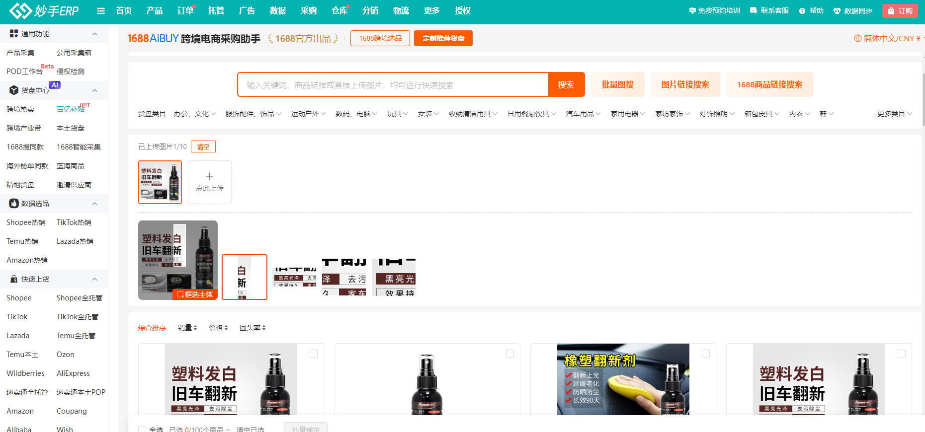Open the 订单 menu

(x=185, y=10)
